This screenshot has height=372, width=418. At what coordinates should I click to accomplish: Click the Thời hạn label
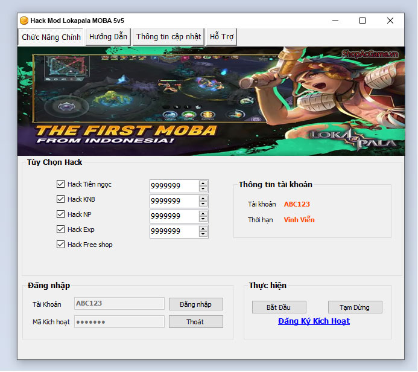click(x=260, y=220)
